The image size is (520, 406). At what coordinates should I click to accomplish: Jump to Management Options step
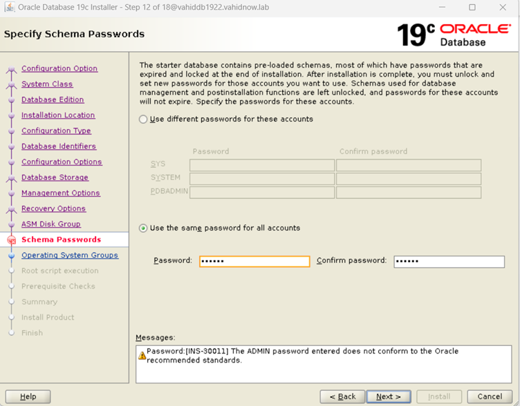click(x=61, y=193)
